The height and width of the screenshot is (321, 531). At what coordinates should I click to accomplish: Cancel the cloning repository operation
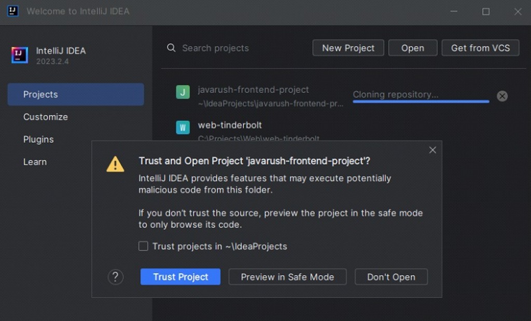pos(501,95)
